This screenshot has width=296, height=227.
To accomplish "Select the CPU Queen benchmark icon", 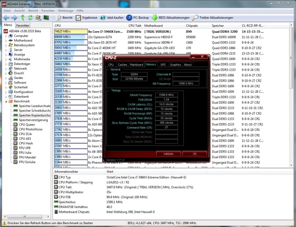I will point(15,125).
